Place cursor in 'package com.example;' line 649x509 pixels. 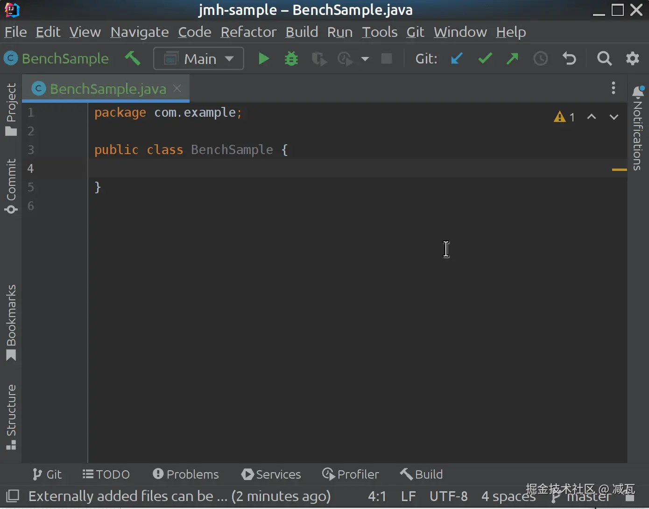[168, 113]
